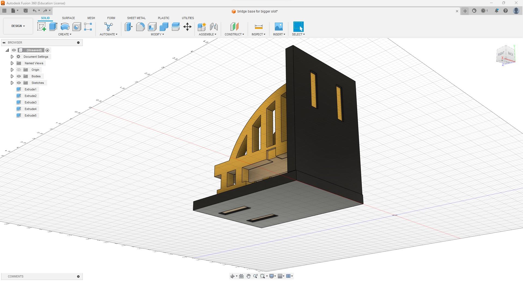Select the Fillet tool
This screenshot has width=523, height=281.
(x=140, y=27)
